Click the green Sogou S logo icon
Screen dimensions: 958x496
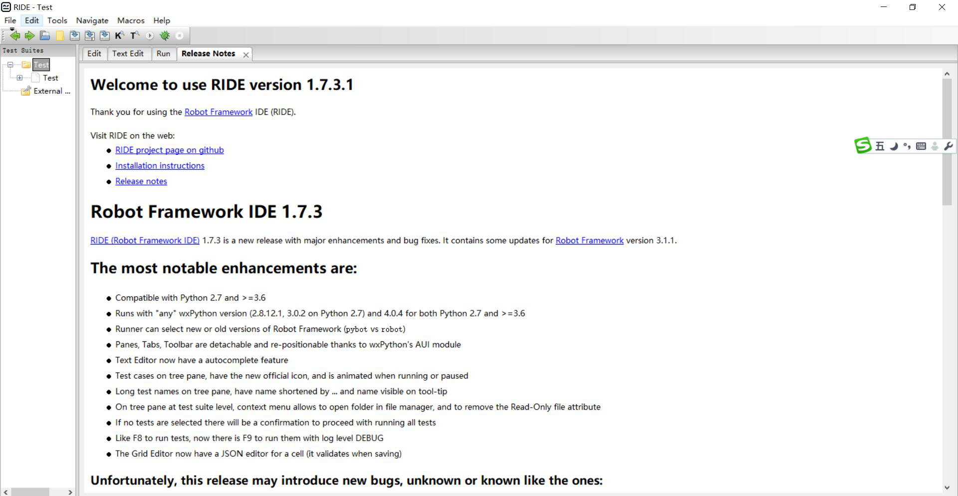863,145
